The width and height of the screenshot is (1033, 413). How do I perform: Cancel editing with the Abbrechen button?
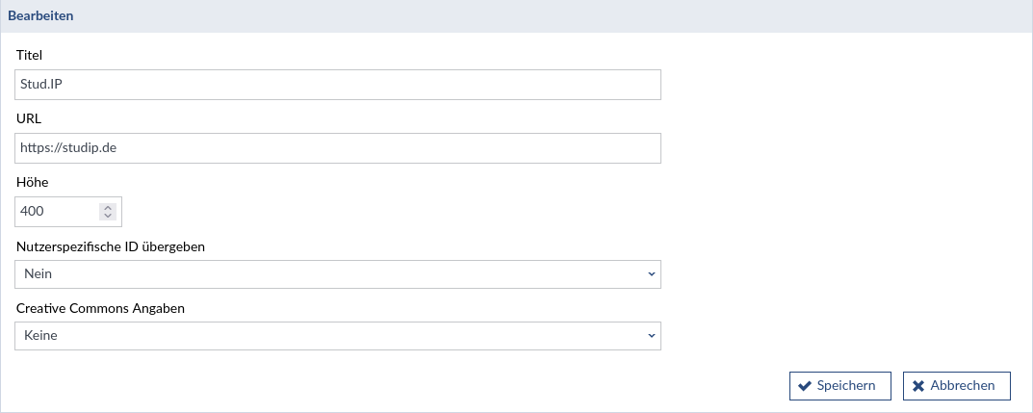[956, 386]
